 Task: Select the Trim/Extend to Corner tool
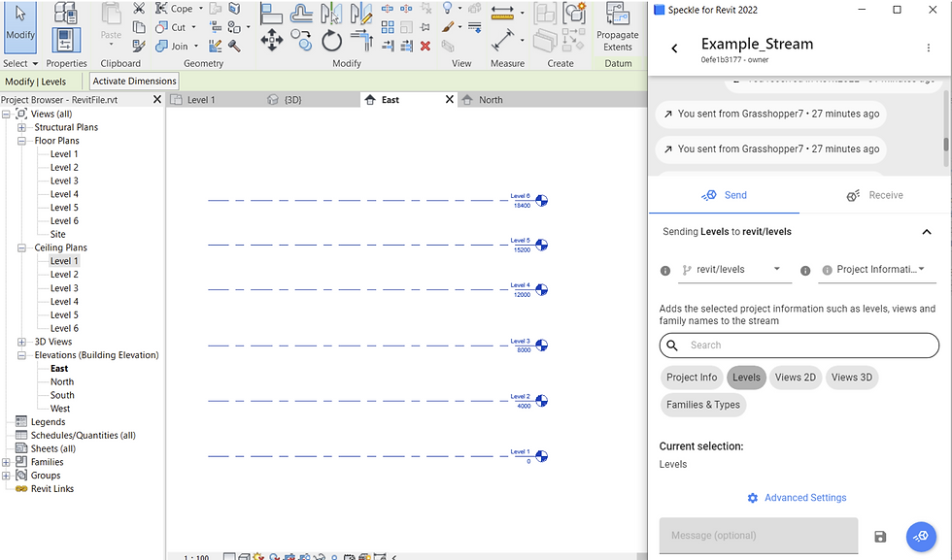click(x=361, y=41)
